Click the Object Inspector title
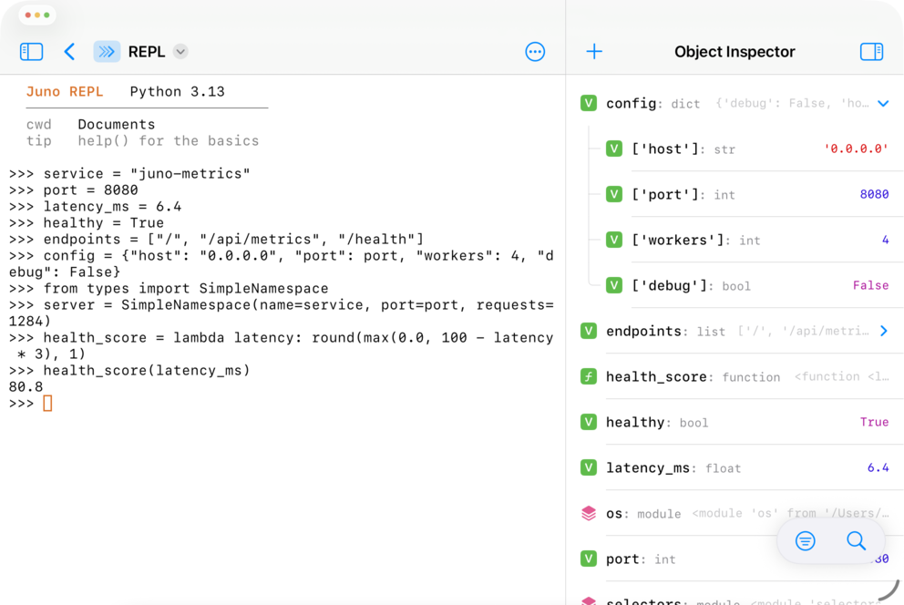This screenshot has height=605, width=904. [x=734, y=52]
